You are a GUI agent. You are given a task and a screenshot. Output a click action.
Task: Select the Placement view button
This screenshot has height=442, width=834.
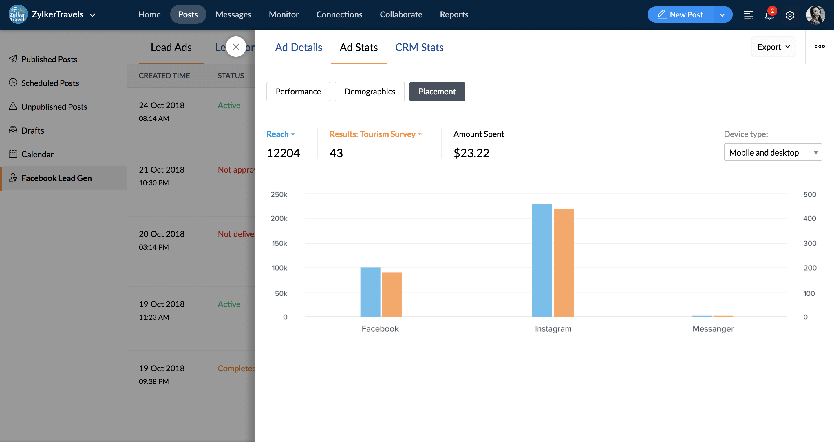pyautogui.click(x=437, y=92)
